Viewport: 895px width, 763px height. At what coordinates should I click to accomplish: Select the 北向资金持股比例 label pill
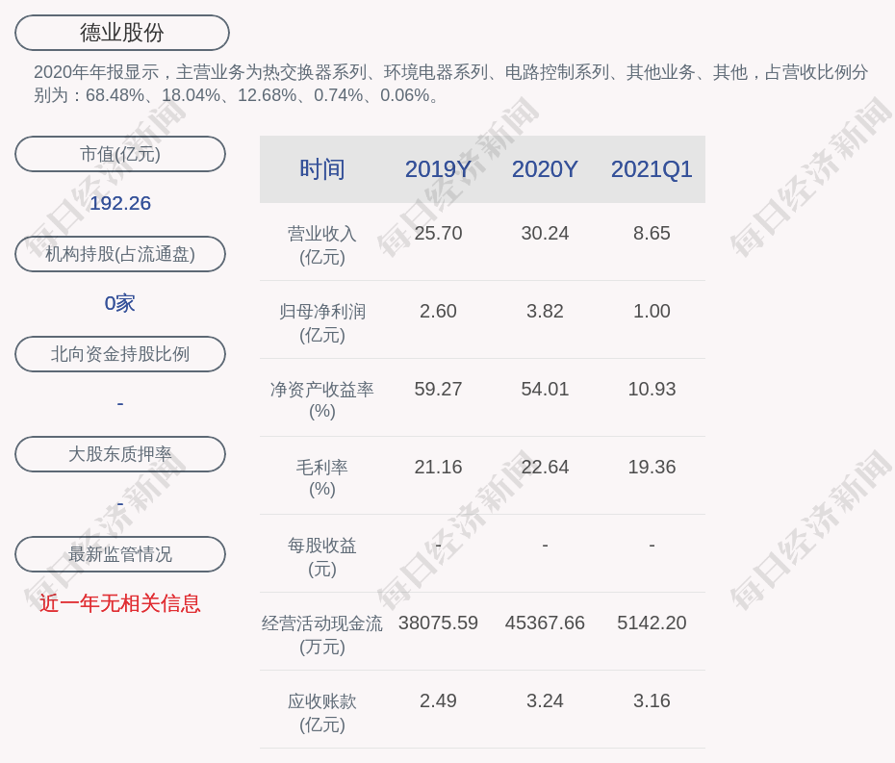[120, 354]
